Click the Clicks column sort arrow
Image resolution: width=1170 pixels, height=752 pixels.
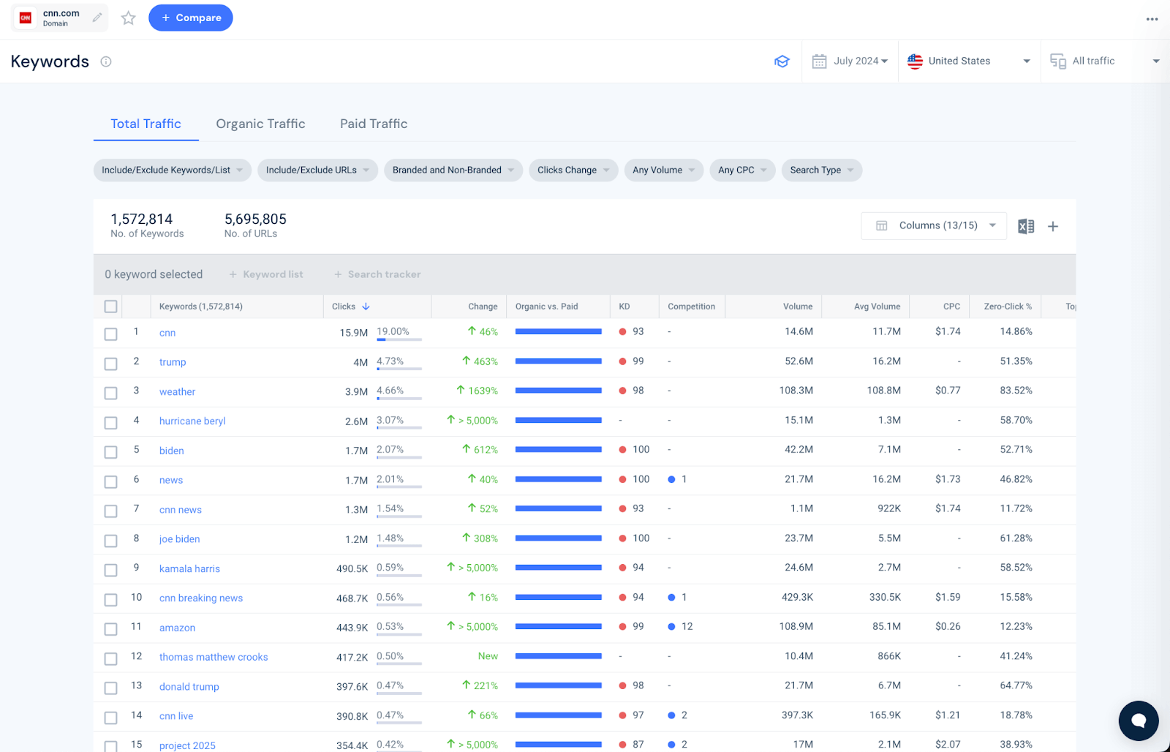pos(366,307)
